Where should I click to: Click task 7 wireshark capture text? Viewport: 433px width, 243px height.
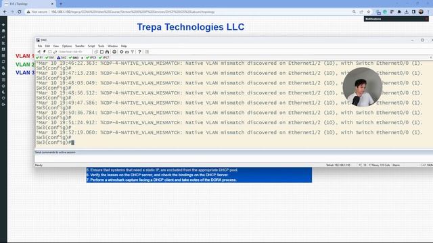162,180
